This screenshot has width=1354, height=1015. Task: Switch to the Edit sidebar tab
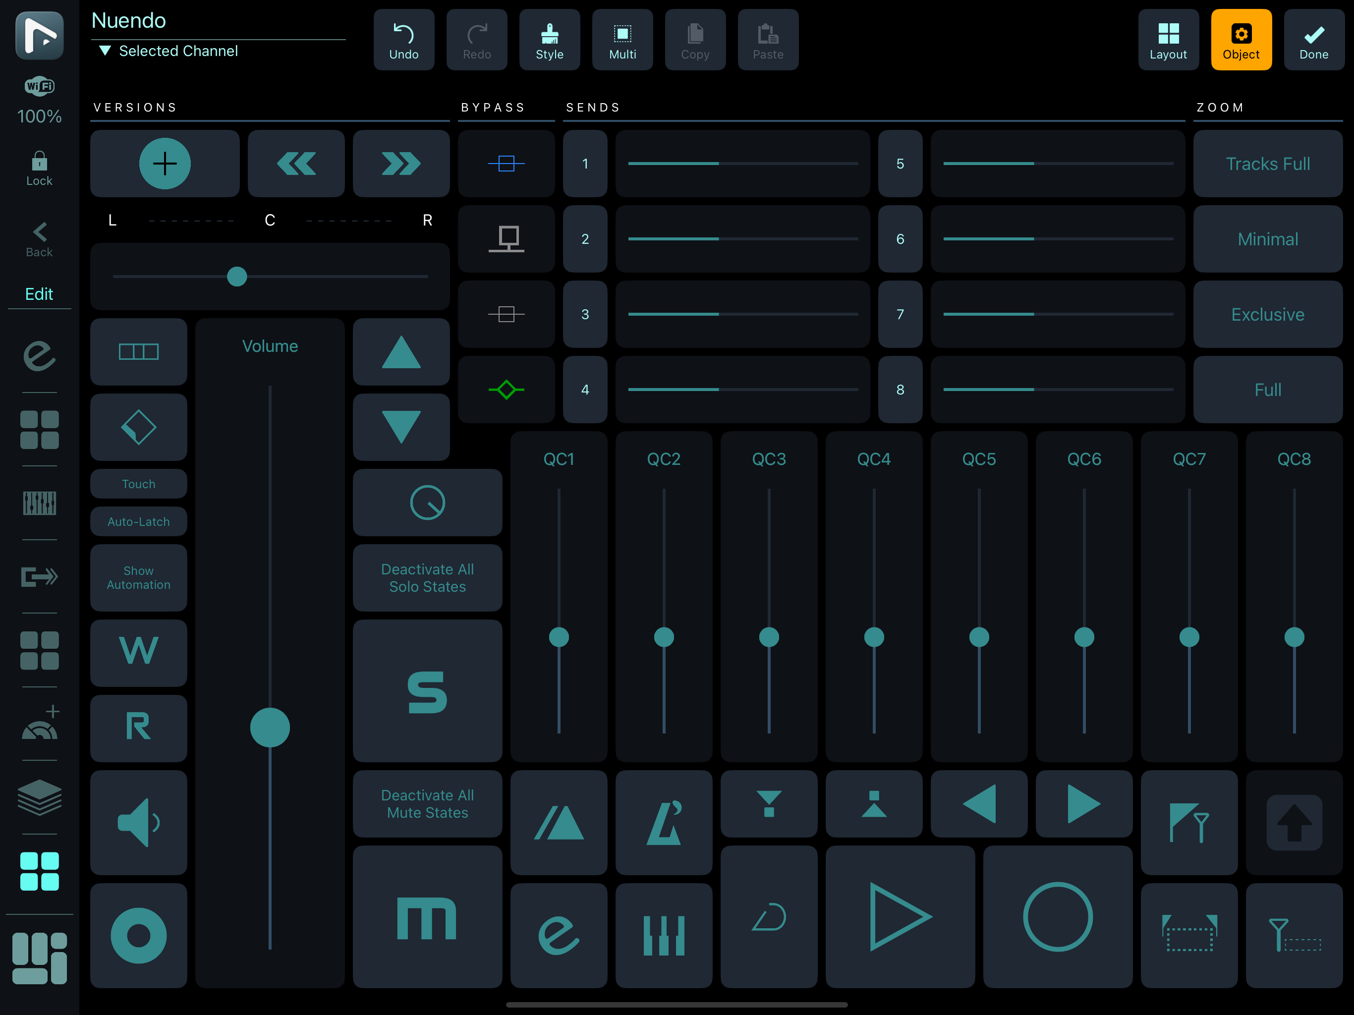click(x=39, y=294)
